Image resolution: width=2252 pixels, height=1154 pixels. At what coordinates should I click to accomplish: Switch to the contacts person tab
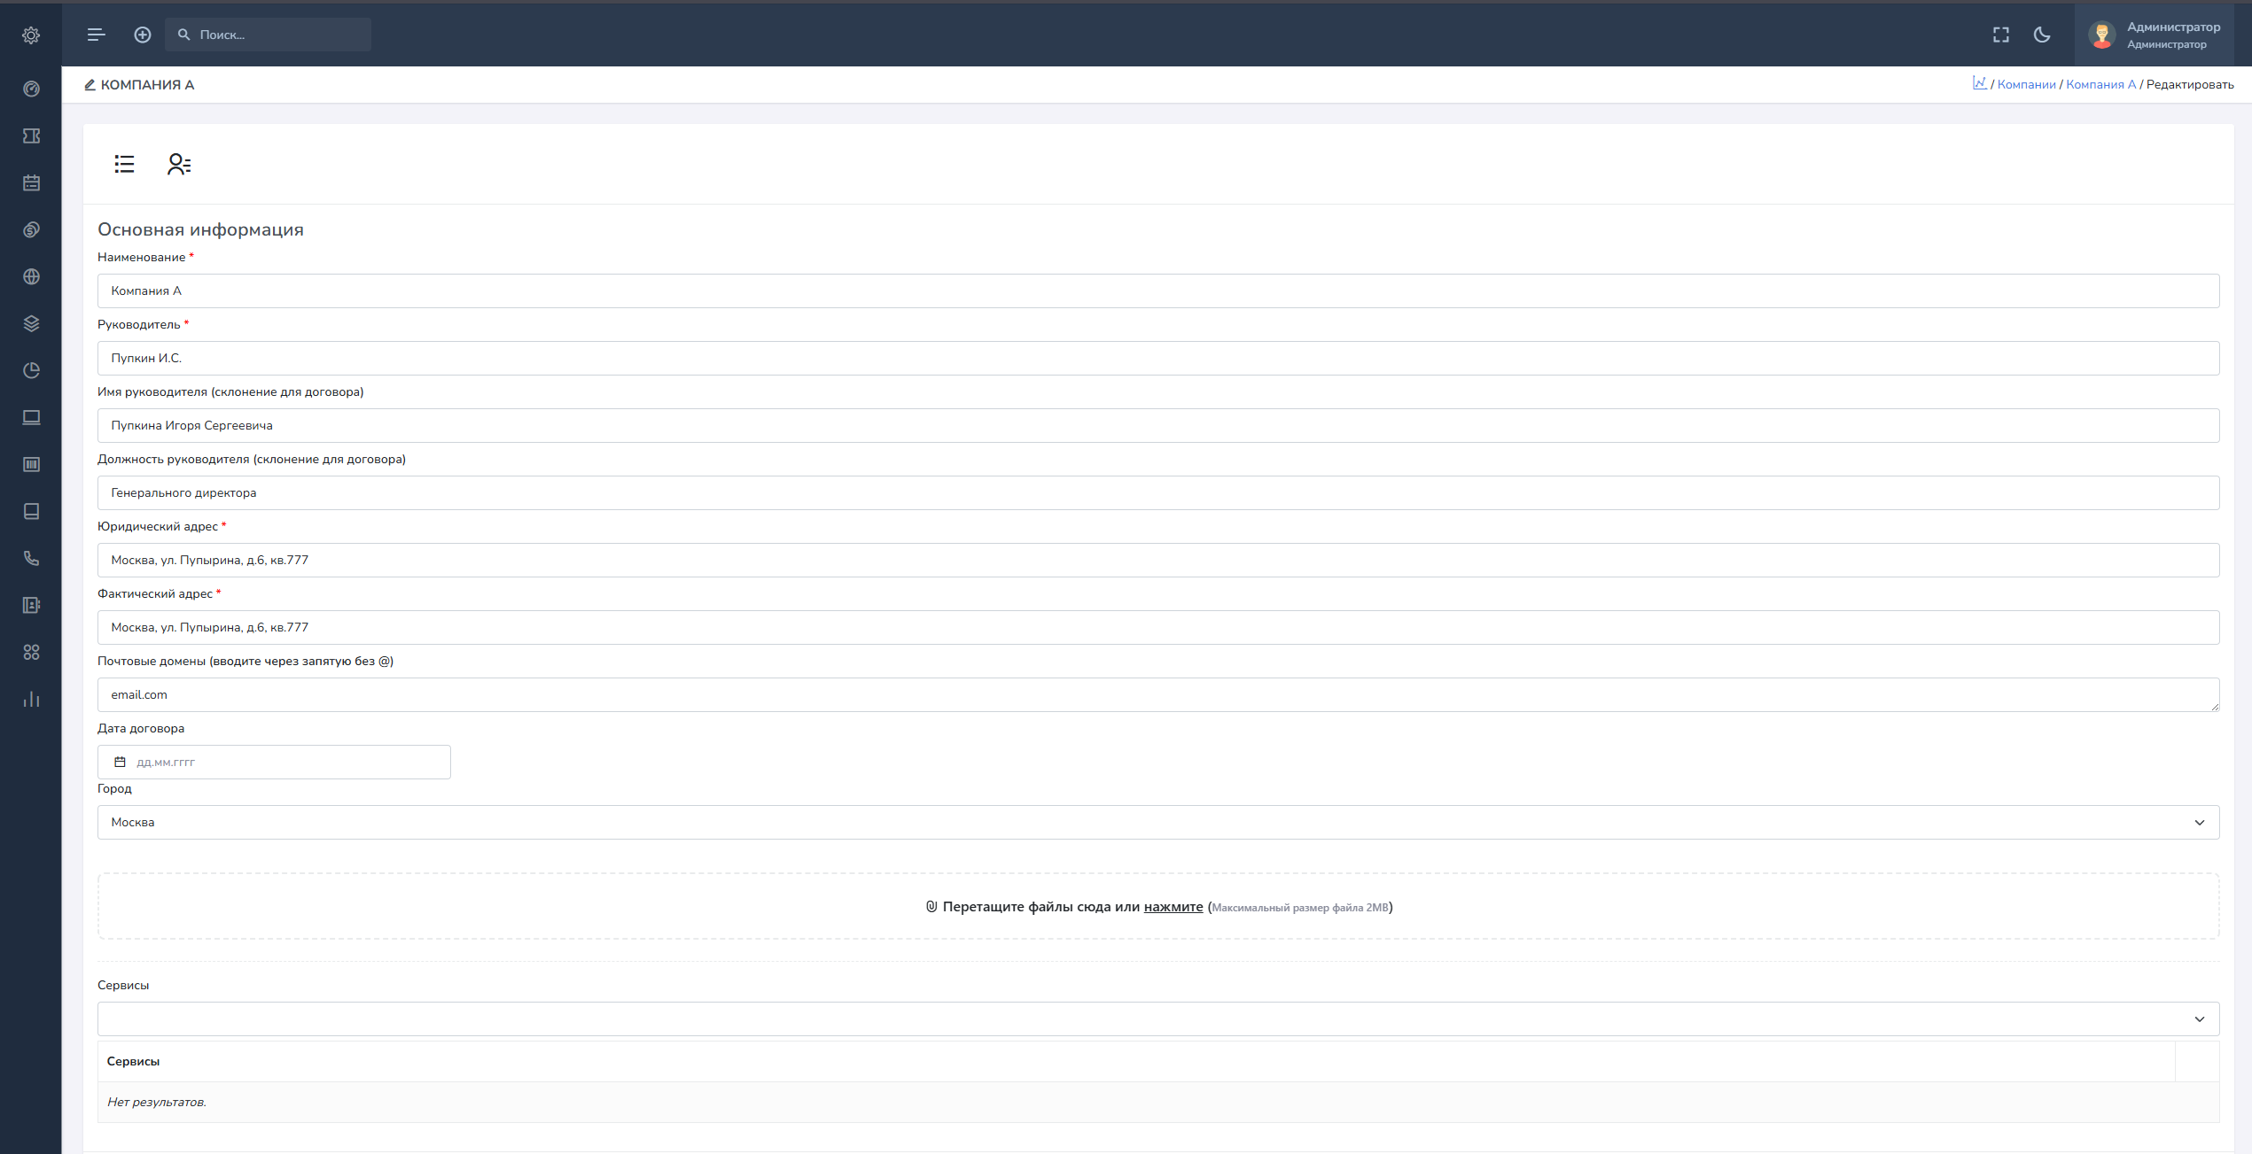[x=179, y=164]
